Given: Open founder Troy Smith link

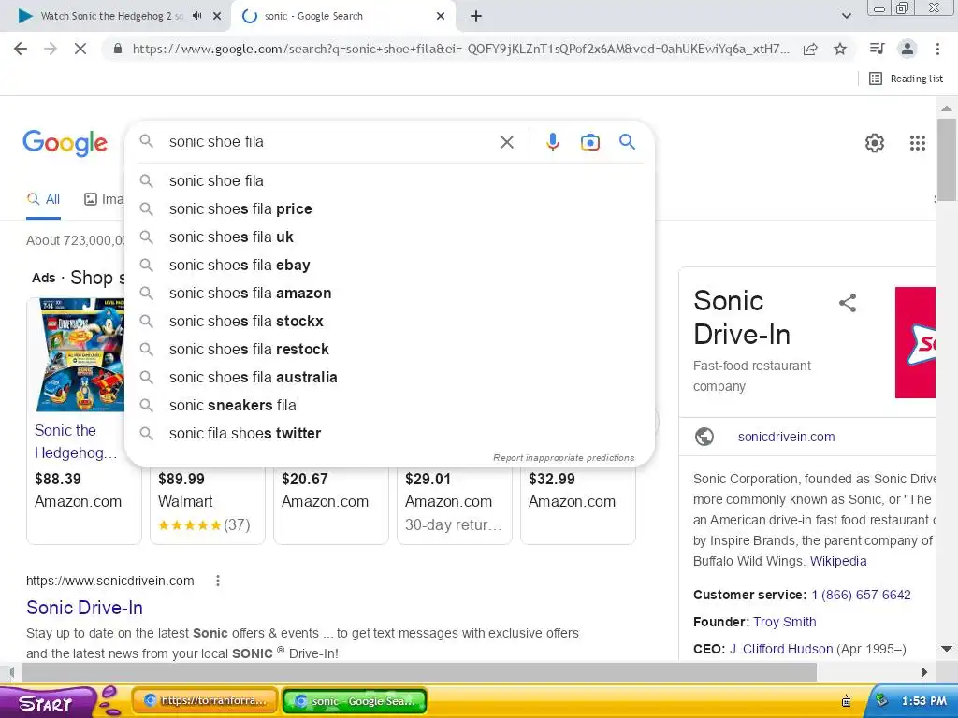Looking at the screenshot, I should tap(785, 622).
